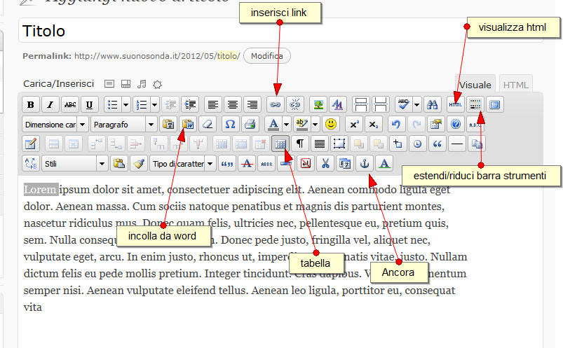Click the anchor icon
The height and width of the screenshot is (348, 563).
point(365,164)
